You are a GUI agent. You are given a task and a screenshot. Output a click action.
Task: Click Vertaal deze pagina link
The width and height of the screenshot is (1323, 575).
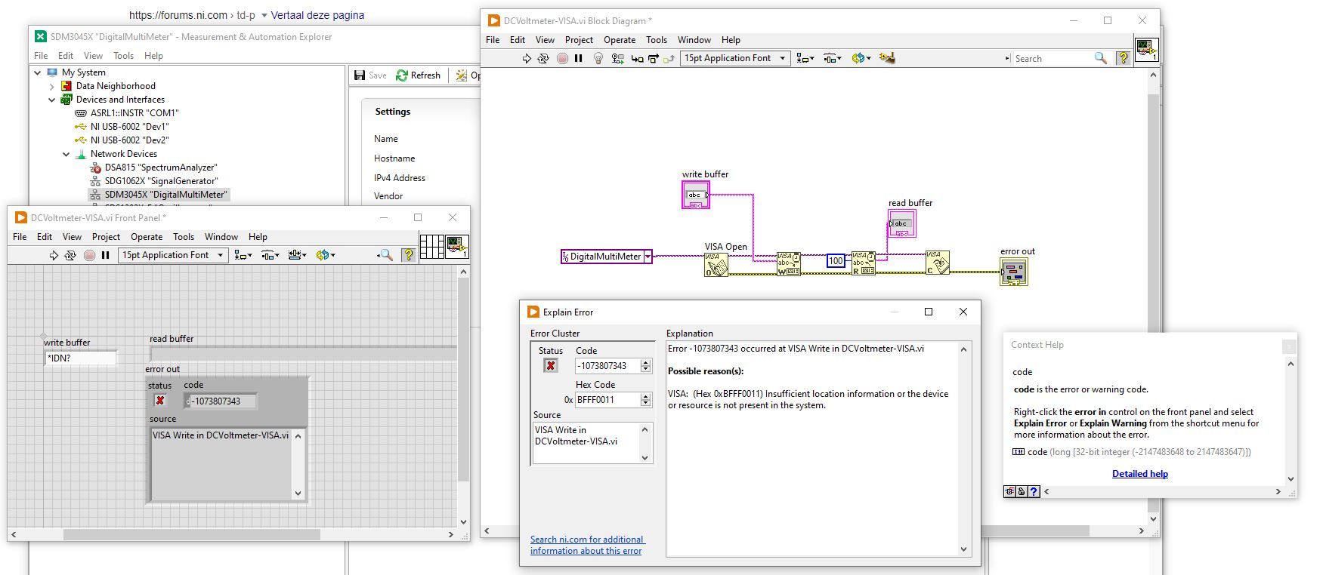pos(317,15)
